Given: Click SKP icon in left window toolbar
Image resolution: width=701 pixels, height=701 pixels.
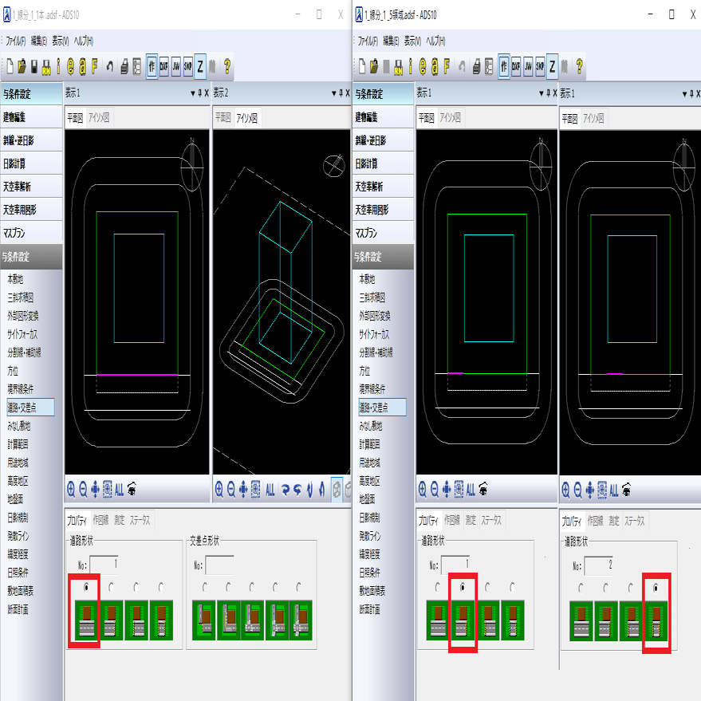Looking at the screenshot, I should (187, 67).
